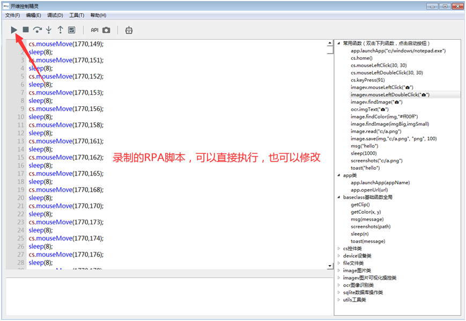This screenshot has height=321, width=466.
Task: Expand the device设备类 tree node
Action: click(339, 256)
